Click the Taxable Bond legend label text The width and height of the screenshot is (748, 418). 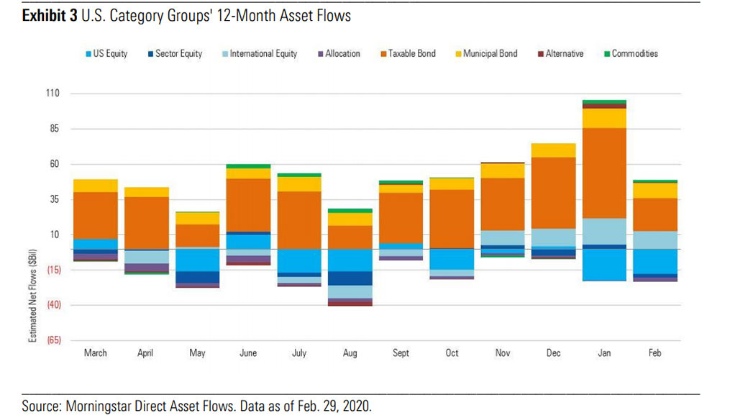(x=411, y=54)
